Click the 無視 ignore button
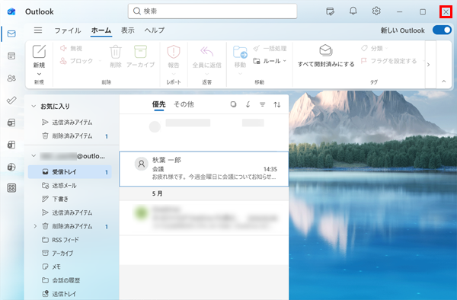Viewport: 457px width, 300px height. [x=71, y=48]
